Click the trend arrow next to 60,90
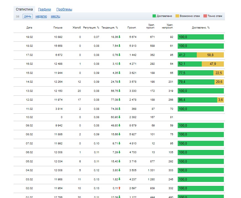Viewport: 241px width, 198px height. [x=119, y=117]
